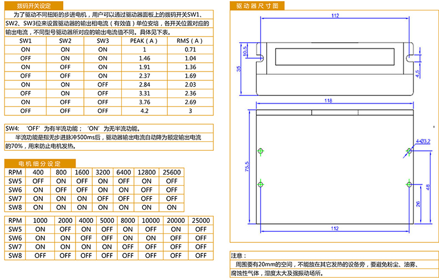Click the 4.2 peak current cell
439x280 pixels.
coord(144,111)
